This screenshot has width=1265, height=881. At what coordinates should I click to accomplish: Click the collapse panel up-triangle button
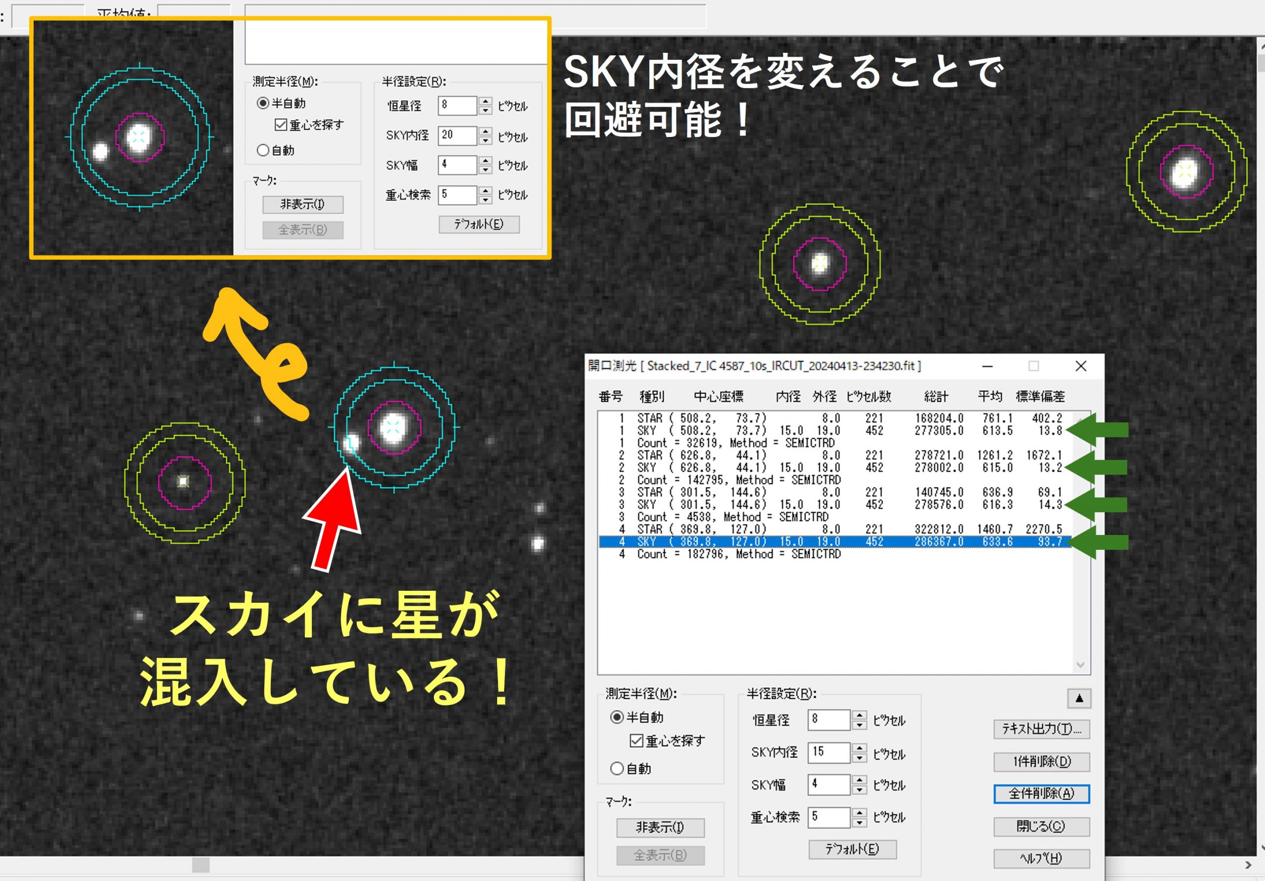[1079, 699]
